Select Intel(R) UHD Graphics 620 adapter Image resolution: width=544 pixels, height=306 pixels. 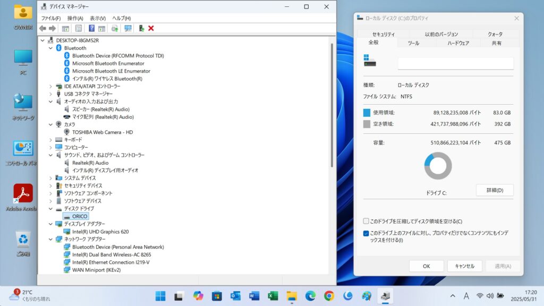pos(100,232)
